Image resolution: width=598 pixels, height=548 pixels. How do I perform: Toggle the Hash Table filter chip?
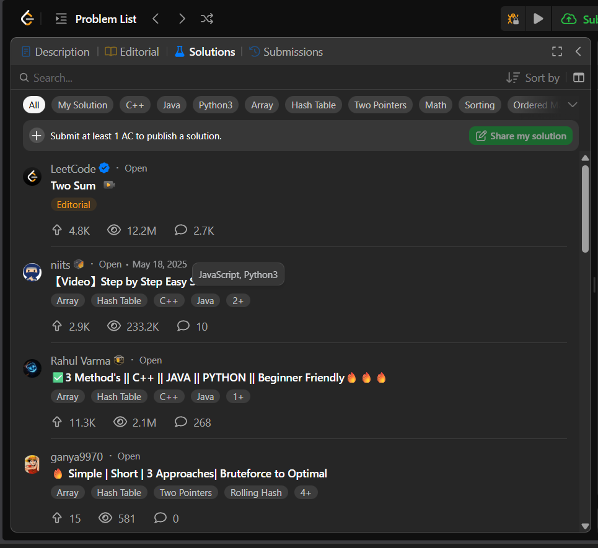tap(313, 105)
